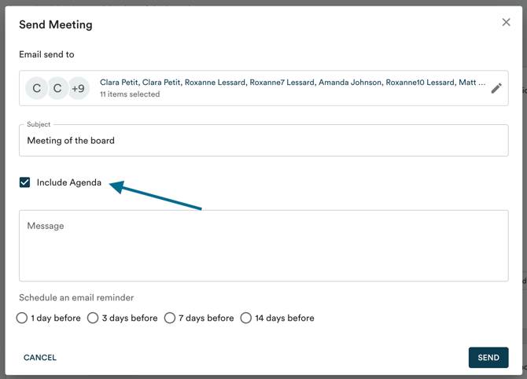
Task: Click the first C recipient avatar
Action: click(x=36, y=88)
